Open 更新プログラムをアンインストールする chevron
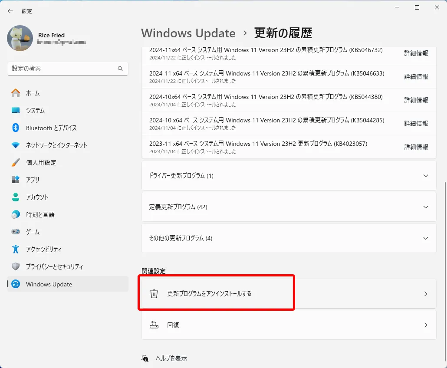The image size is (447, 368). pyautogui.click(x=426, y=294)
